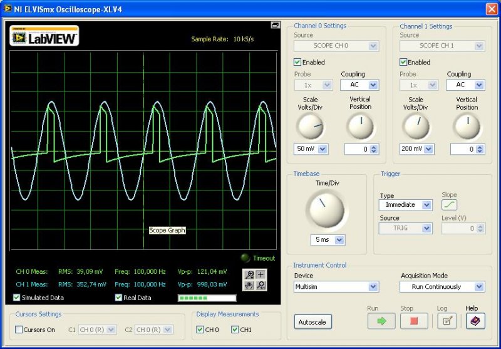
Task: Click Channel 0 vertical position stepper arrows
Action: pos(374,149)
